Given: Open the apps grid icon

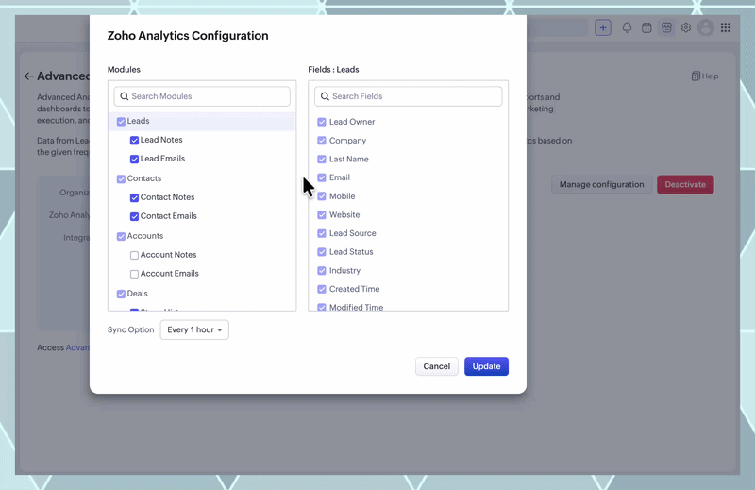Looking at the screenshot, I should point(725,27).
